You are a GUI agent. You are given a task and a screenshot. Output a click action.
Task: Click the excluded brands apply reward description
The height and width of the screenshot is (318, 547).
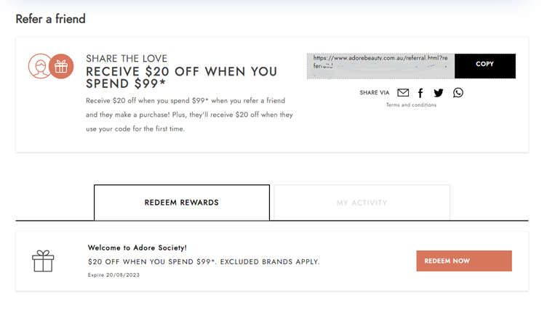coord(204,261)
